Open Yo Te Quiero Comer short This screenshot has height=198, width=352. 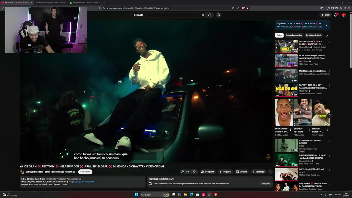(x=284, y=112)
